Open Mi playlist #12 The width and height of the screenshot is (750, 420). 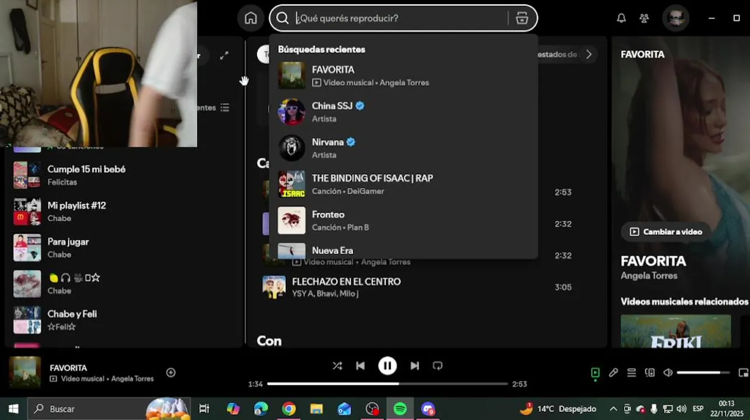point(124,211)
